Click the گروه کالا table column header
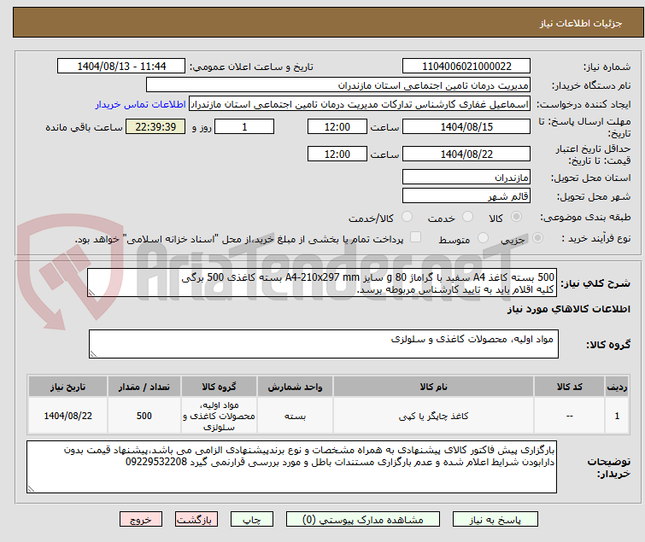The image size is (645, 542). click(219, 387)
